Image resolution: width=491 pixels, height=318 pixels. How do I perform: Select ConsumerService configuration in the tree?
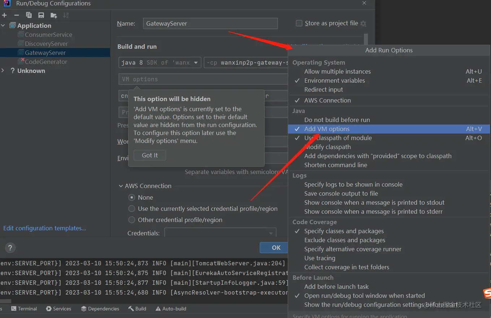click(x=48, y=35)
